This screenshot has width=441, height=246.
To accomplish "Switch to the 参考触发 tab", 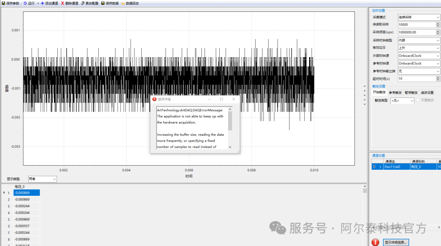I will [x=395, y=93].
